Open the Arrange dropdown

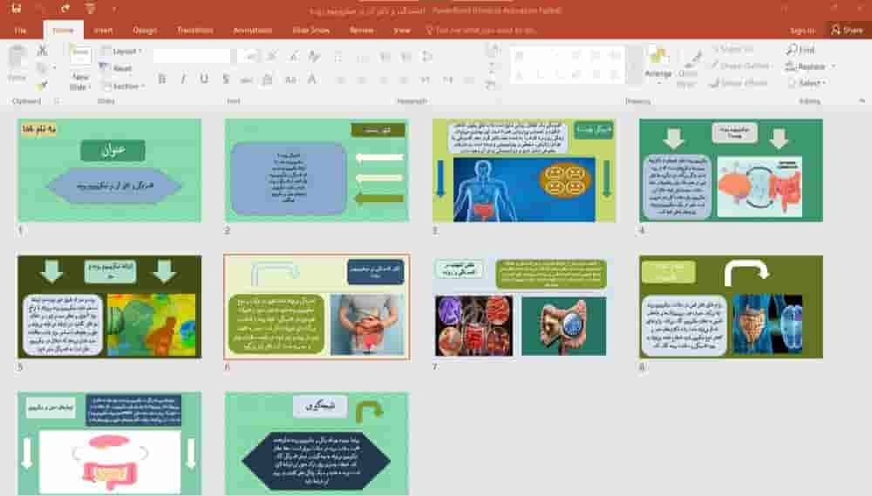point(657,65)
